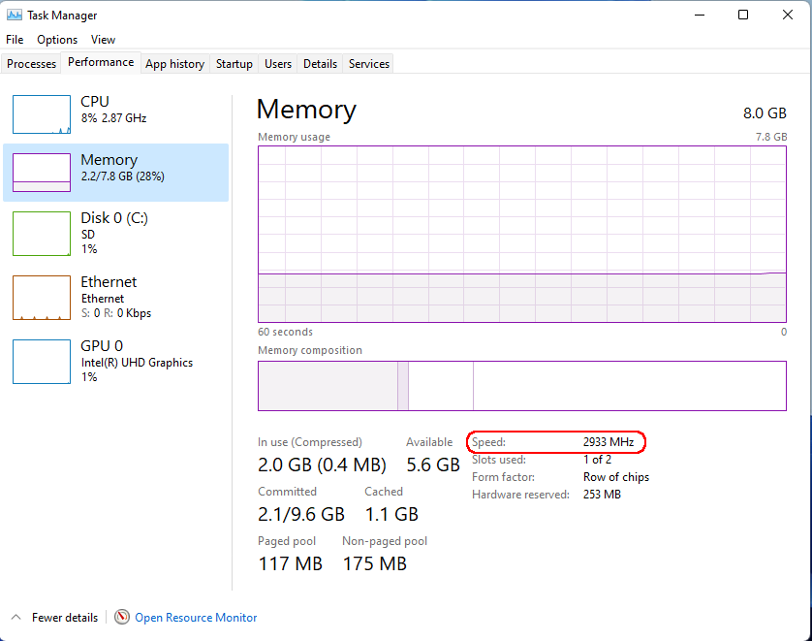Open the File menu
Viewport: 812px width, 641px height.
(x=15, y=40)
